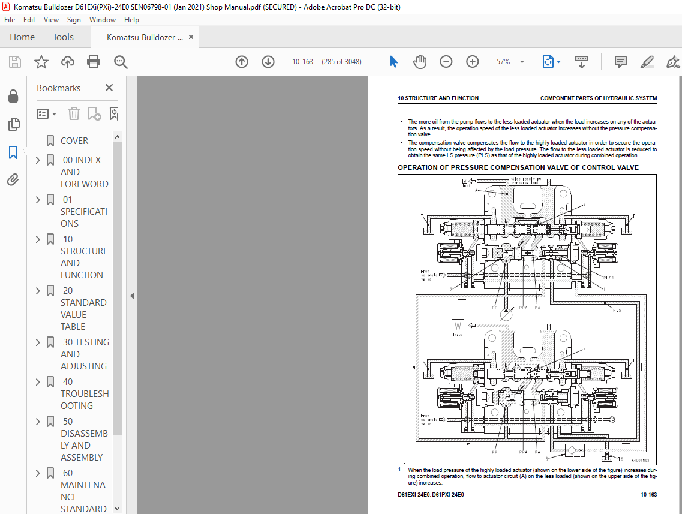The width and height of the screenshot is (682, 514).
Task: Open the Sign menu
Action: coord(74,20)
